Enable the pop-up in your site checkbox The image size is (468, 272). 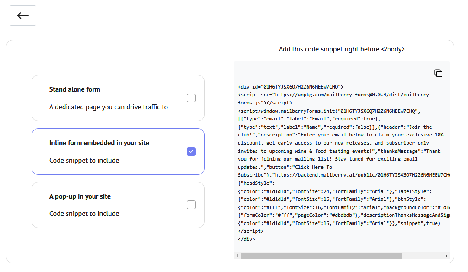pos(191,205)
